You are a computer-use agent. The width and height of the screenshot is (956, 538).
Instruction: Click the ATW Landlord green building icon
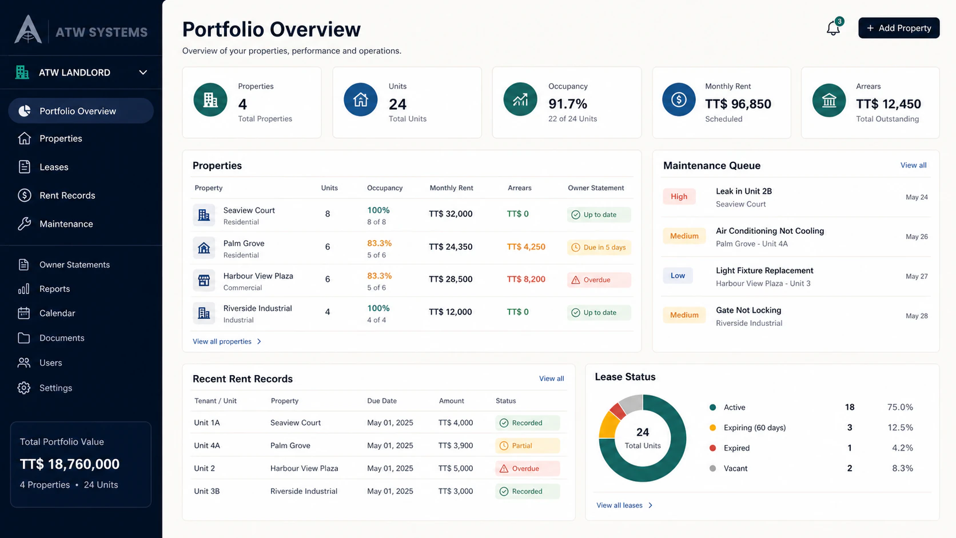[22, 72]
